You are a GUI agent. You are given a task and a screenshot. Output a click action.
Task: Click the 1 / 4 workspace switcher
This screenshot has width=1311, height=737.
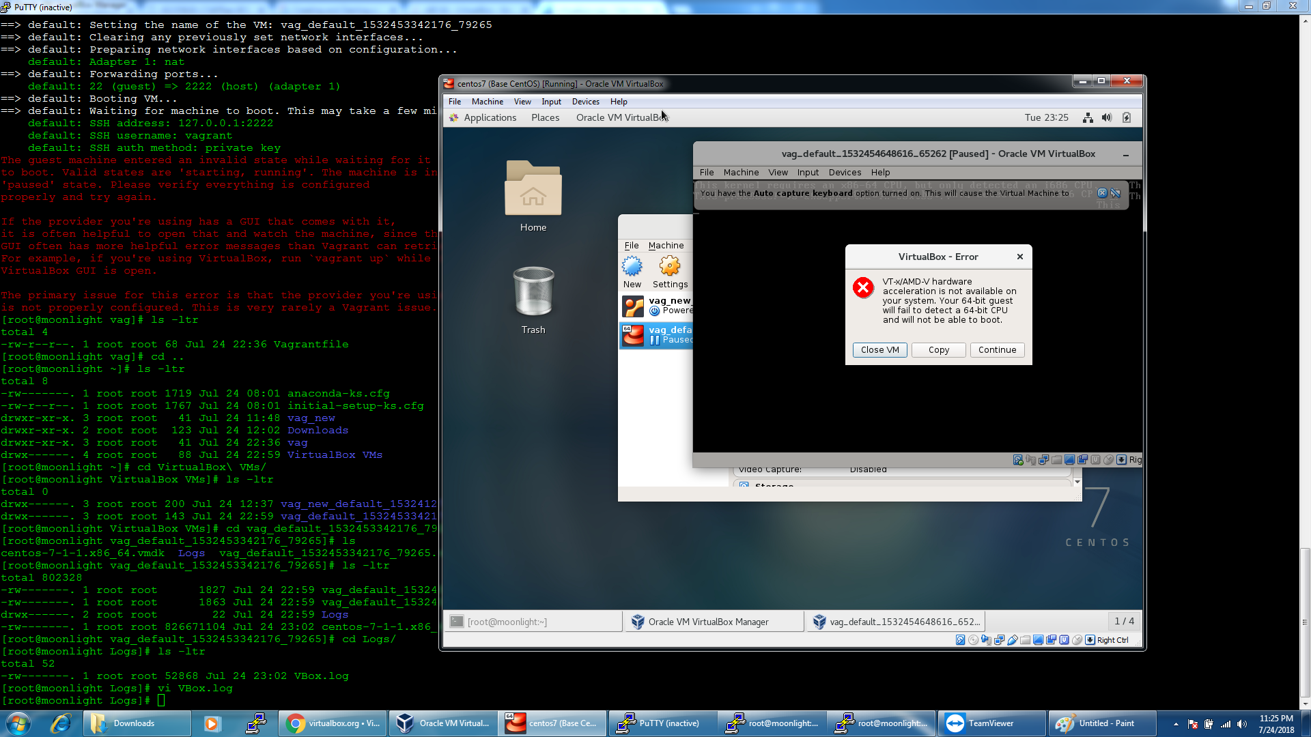[x=1124, y=621]
